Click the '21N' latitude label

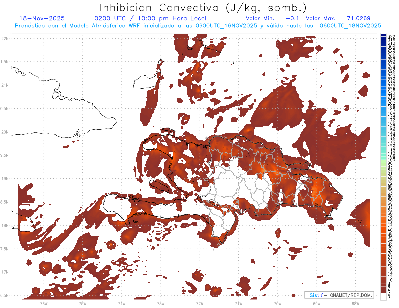click(5, 85)
